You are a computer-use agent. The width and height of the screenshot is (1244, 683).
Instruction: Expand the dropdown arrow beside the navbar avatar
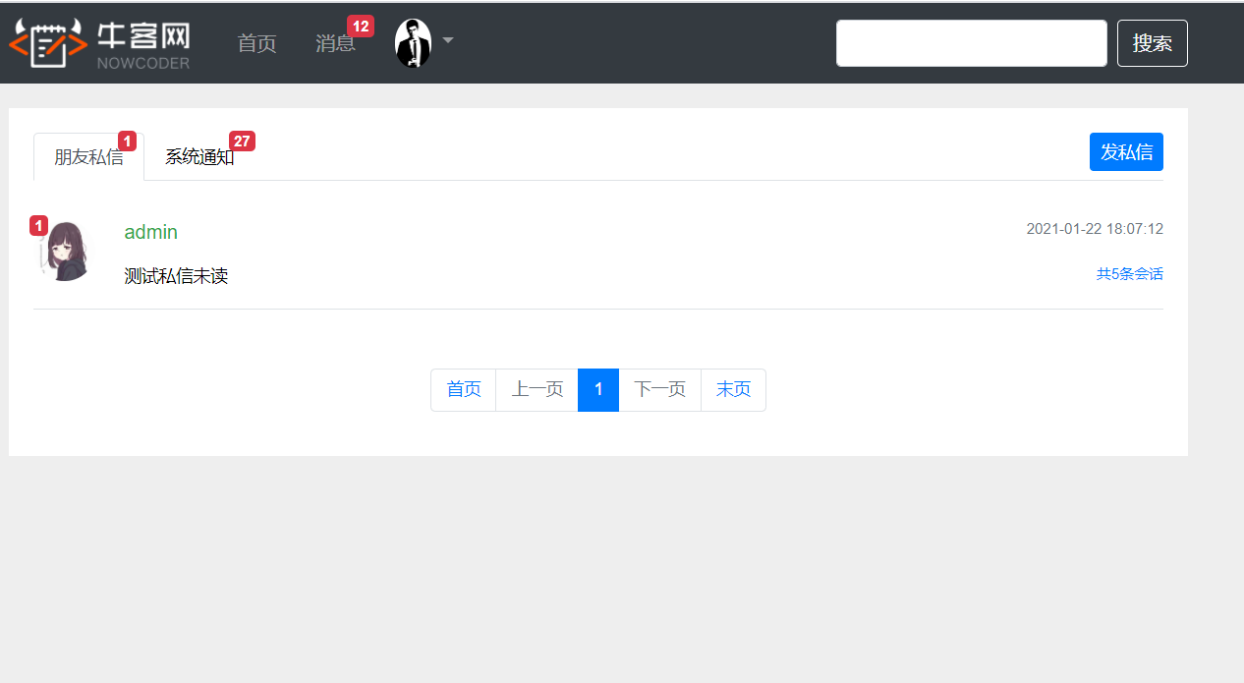point(448,40)
